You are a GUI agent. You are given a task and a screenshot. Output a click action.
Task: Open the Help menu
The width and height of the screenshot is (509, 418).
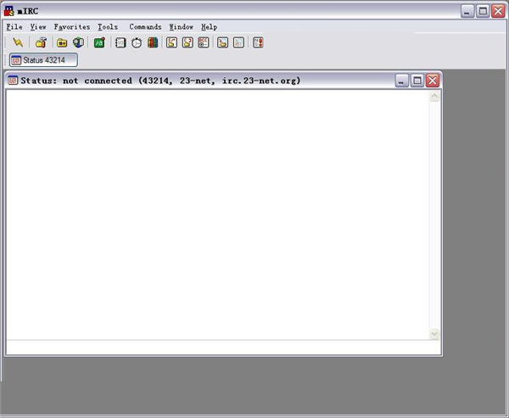209,27
